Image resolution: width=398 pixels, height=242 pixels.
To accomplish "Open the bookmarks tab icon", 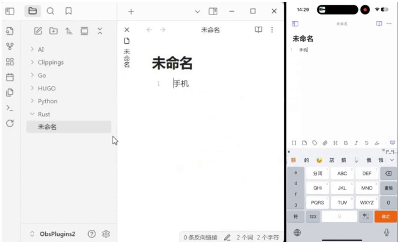I will pos(68,11).
